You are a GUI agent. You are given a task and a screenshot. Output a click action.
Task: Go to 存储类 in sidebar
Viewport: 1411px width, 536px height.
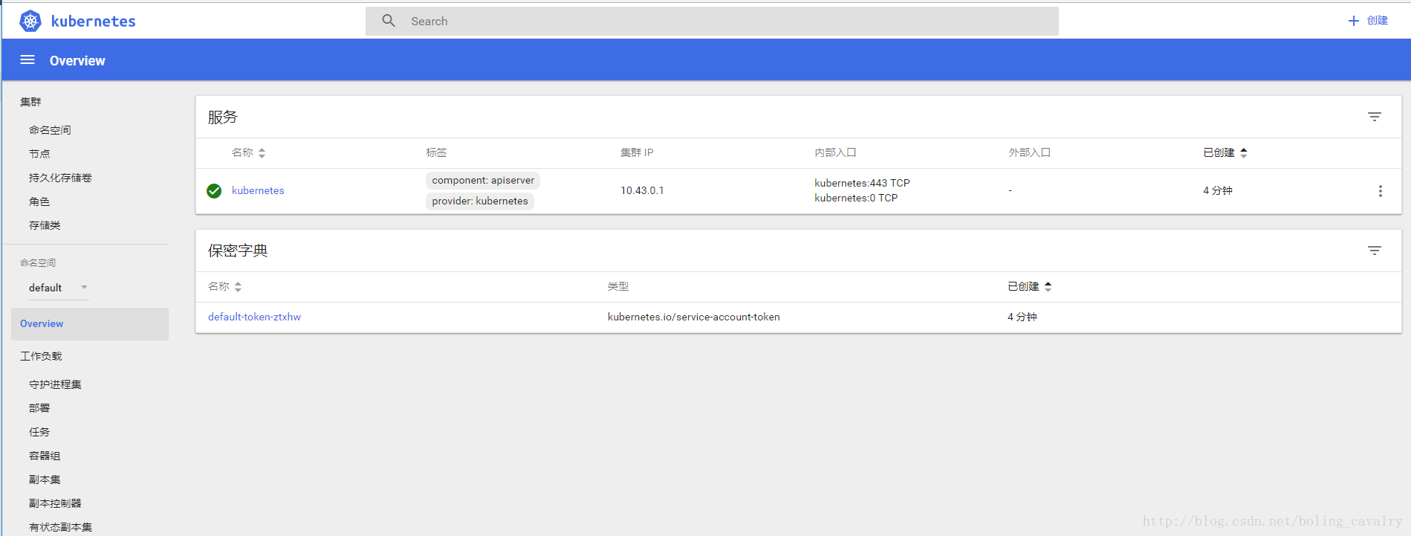[45, 225]
